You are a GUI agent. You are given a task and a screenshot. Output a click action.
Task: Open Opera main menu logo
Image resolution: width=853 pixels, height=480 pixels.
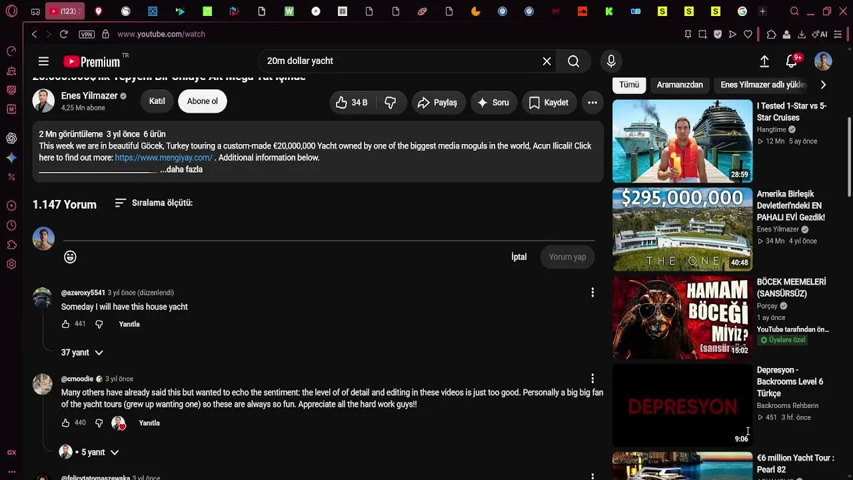pos(11,11)
